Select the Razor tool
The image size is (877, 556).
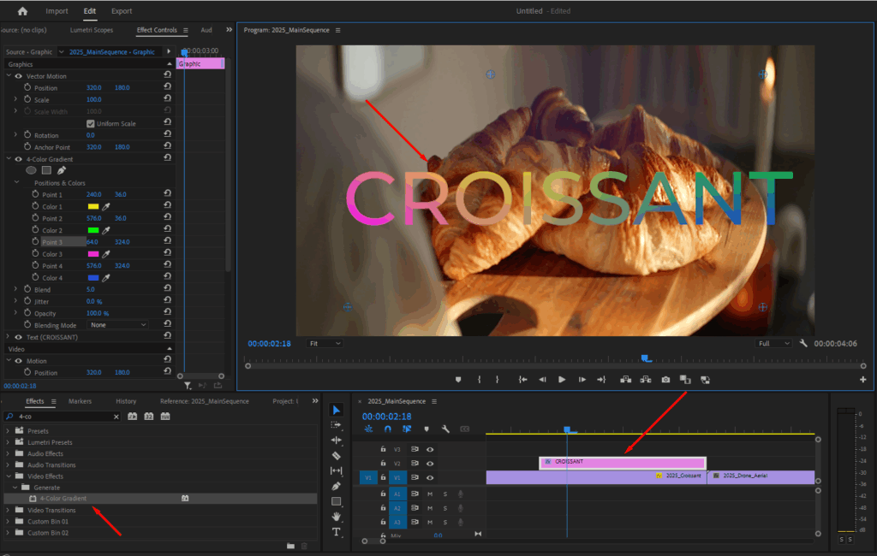[336, 455]
